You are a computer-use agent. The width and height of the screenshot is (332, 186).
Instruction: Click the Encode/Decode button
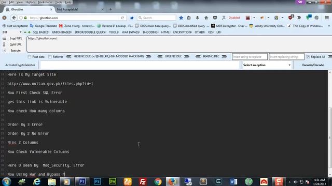tap(313, 65)
